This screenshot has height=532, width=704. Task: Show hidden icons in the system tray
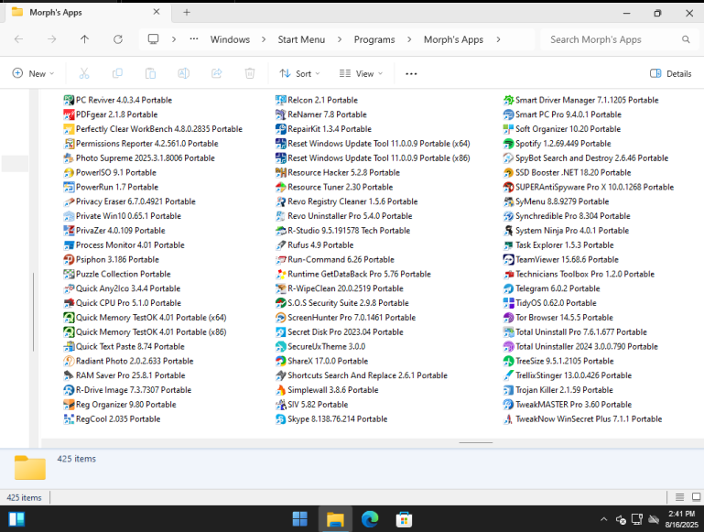click(x=604, y=519)
